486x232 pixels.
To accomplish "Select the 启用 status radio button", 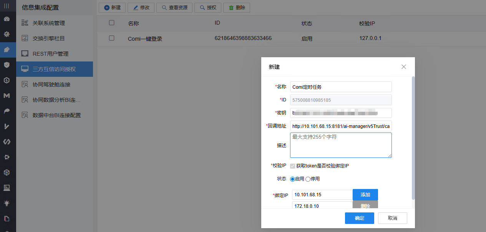I will (x=293, y=179).
